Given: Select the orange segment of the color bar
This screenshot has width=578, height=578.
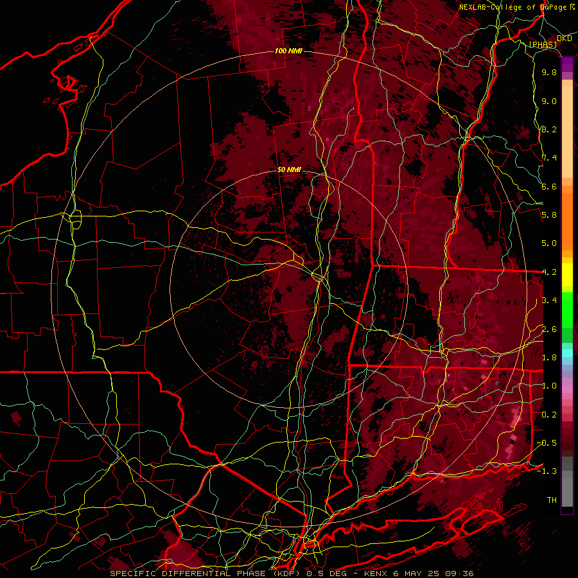Looking at the screenshot, I should (567, 222).
